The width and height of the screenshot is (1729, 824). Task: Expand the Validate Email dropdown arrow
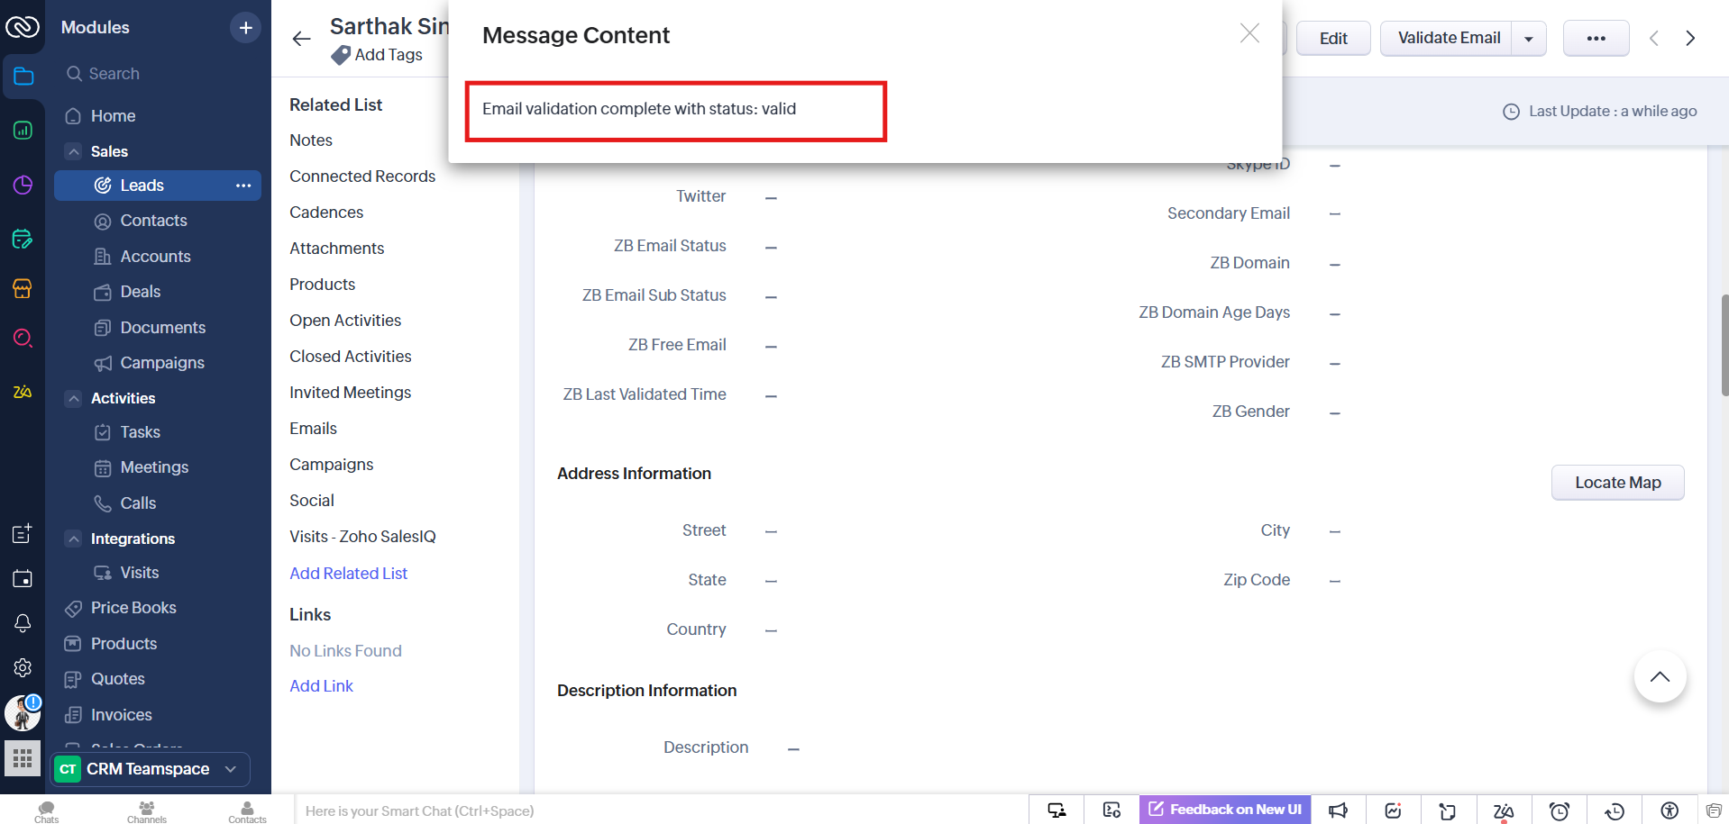point(1529,39)
